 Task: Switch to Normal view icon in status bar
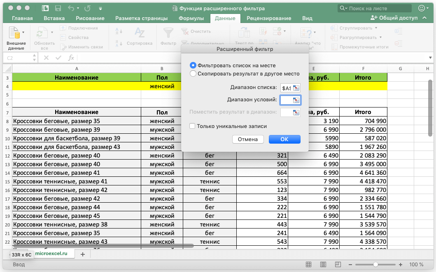(x=308, y=265)
